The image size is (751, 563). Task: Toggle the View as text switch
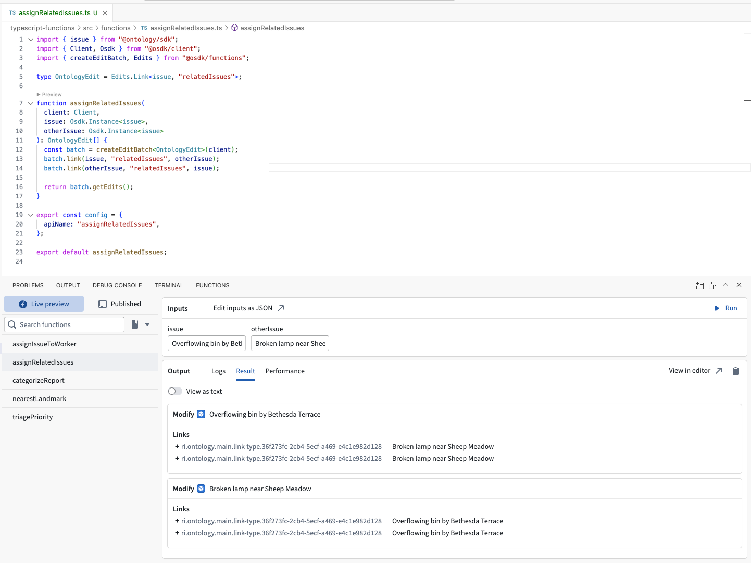tap(175, 391)
